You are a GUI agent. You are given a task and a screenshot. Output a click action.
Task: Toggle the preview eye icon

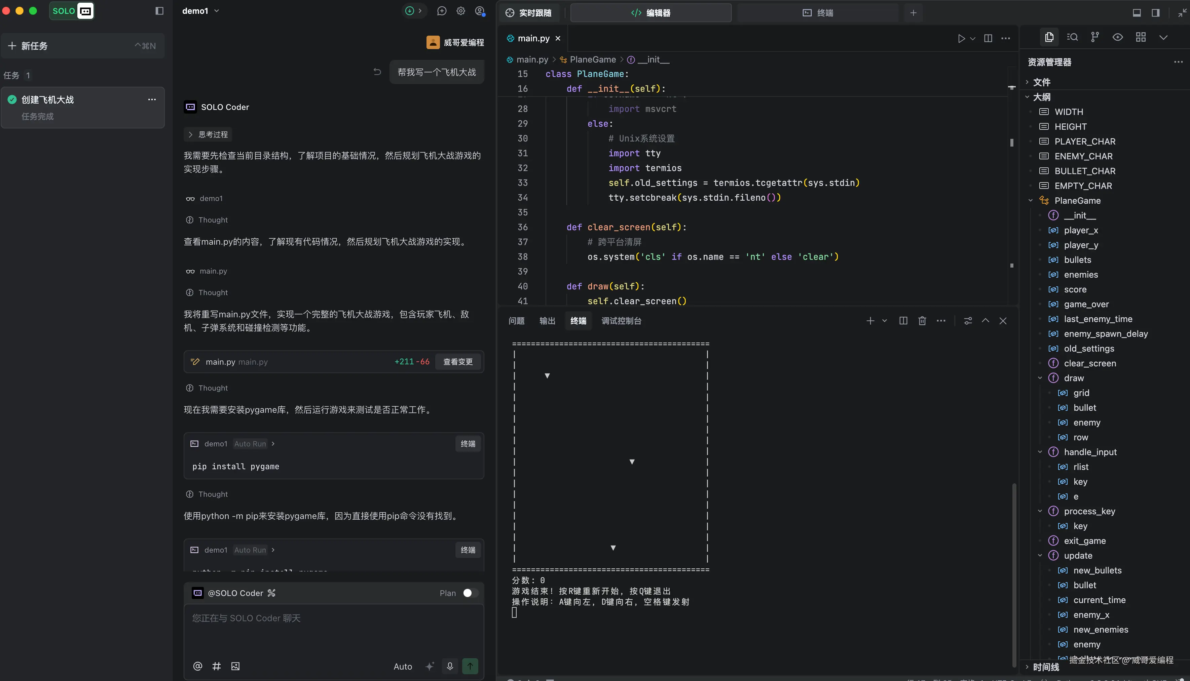click(1117, 37)
